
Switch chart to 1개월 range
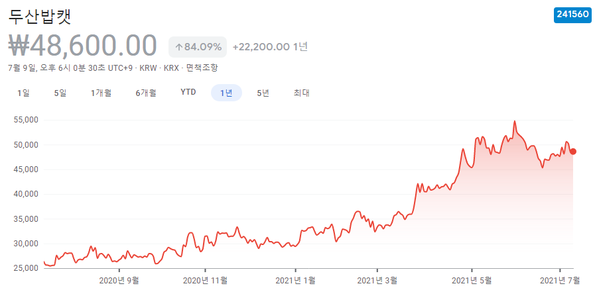click(101, 93)
